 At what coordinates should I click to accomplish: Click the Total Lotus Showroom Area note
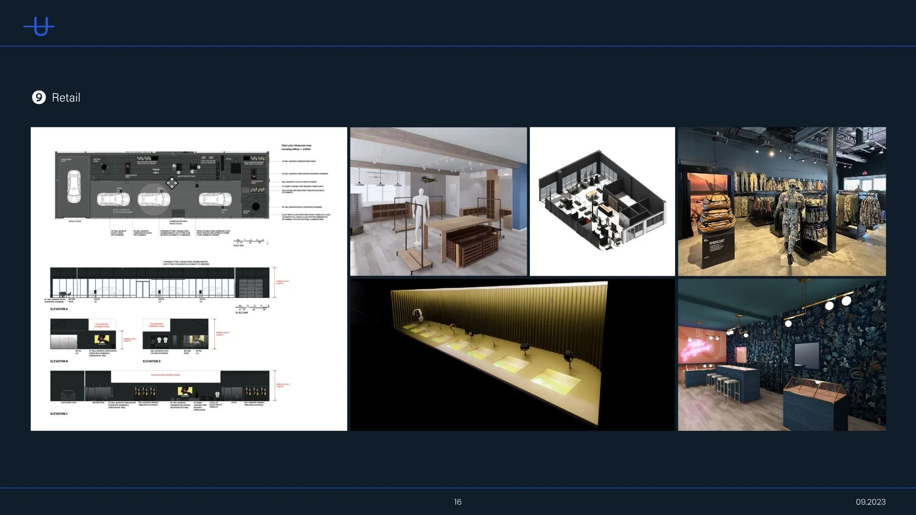click(296, 147)
